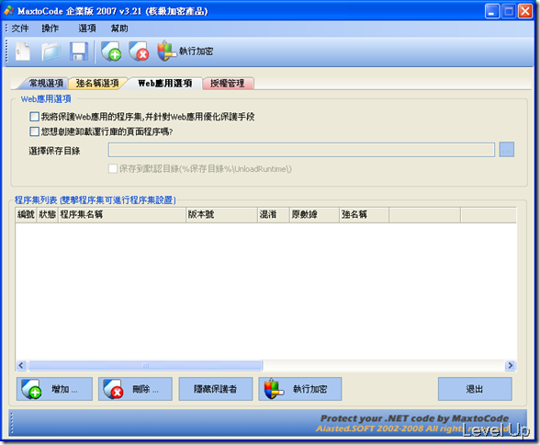Open the 文件 menu
Screen dimensions: 540x445
coord(20,29)
